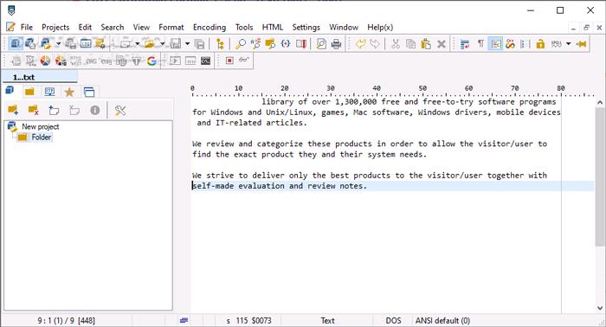Open the Encoding menu
The height and width of the screenshot is (327, 606).
click(x=210, y=27)
